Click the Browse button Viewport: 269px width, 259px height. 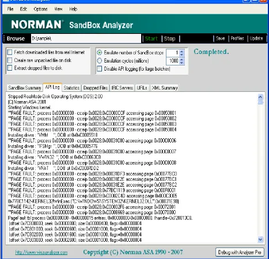pyautogui.click(x=16, y=38)
